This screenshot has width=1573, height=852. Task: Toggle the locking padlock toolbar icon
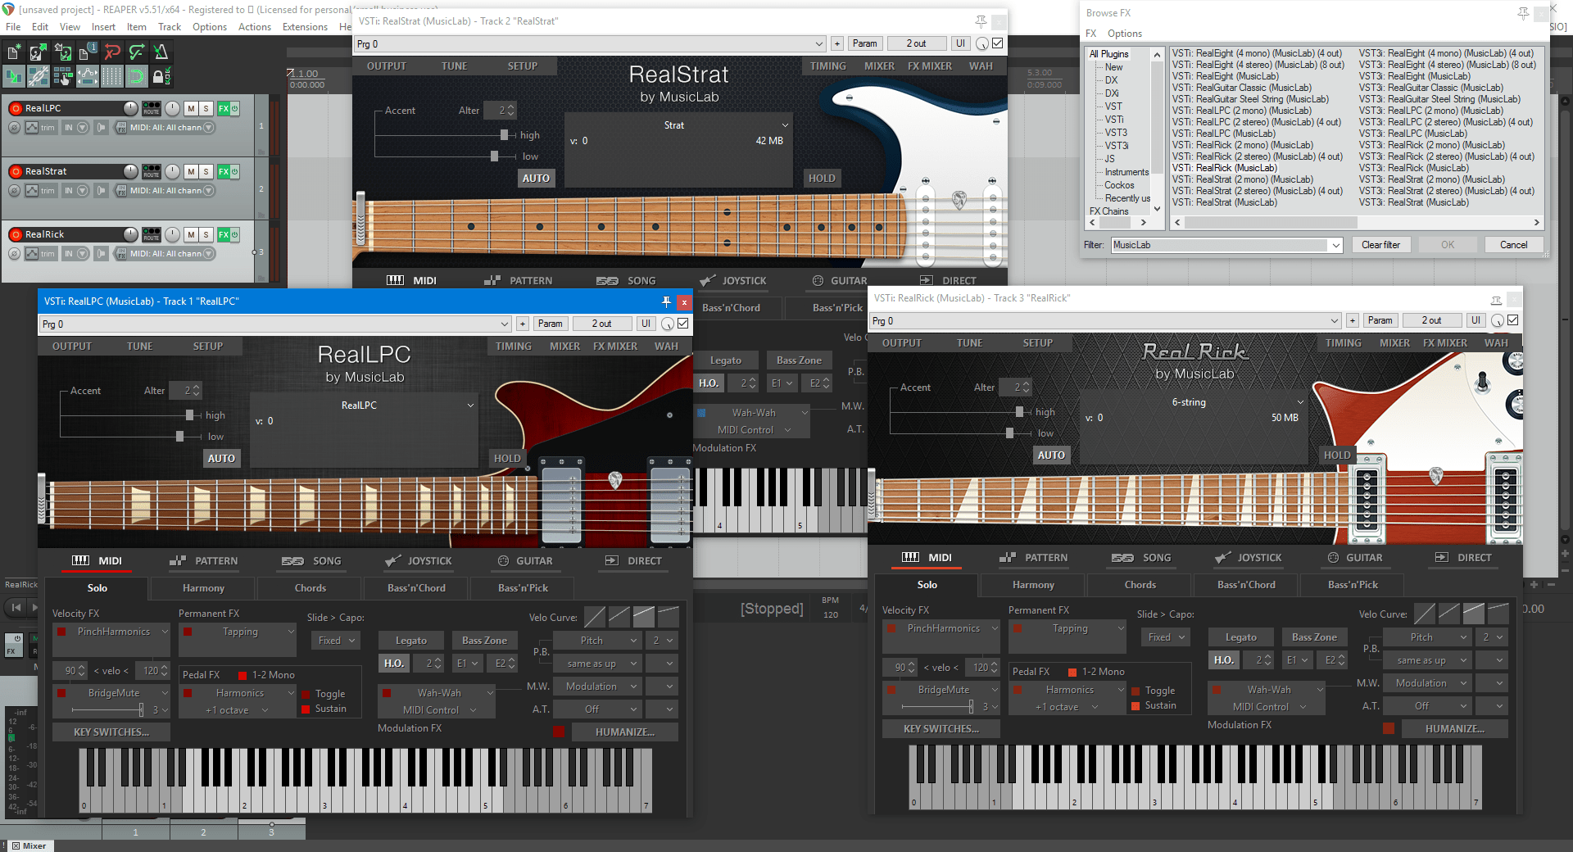[161, 77]
